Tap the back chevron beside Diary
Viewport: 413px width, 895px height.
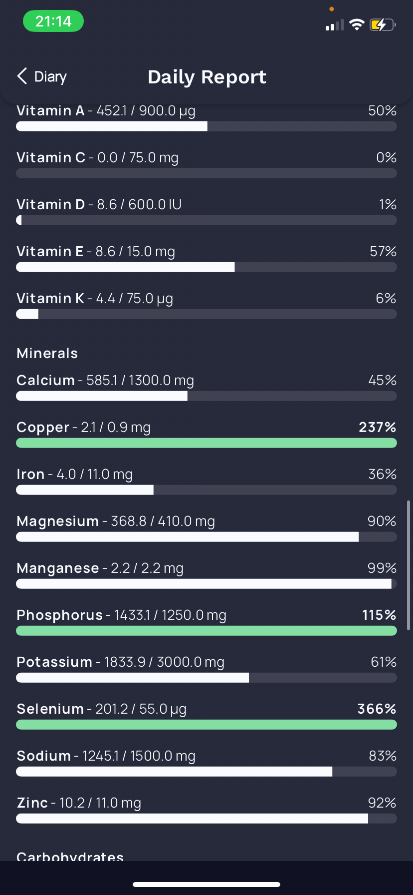(x=22, y=76)
